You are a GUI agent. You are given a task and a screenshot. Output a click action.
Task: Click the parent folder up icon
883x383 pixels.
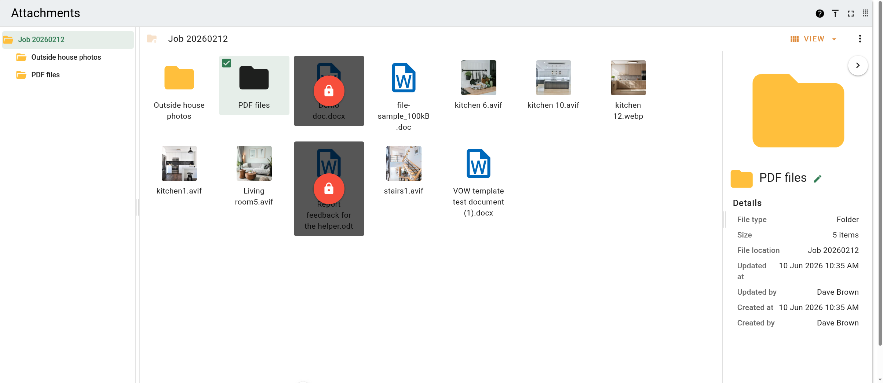click(x=152, y=39)
